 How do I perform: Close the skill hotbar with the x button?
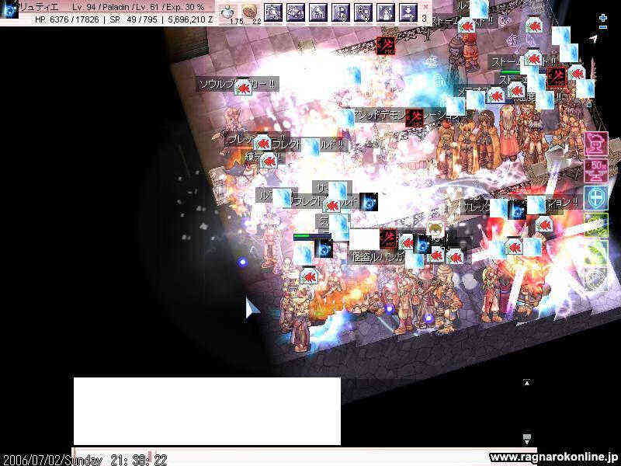click(x=425, y=7)
